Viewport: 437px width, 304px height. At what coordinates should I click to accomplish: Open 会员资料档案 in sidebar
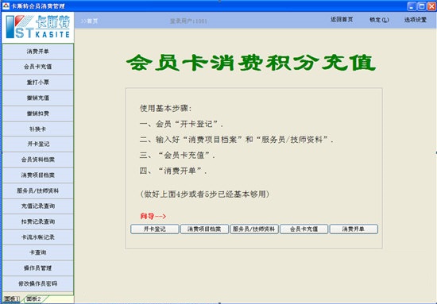point(38,160)
